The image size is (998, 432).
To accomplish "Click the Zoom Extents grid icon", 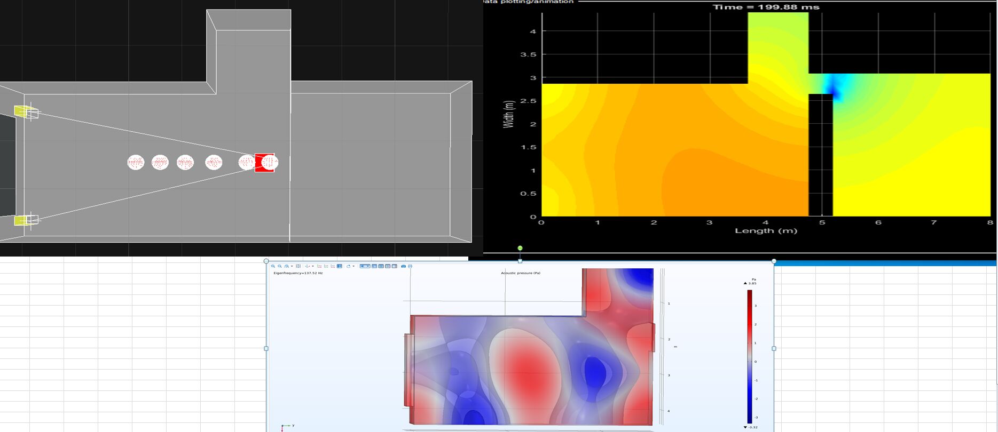I will pyautogui.click(x=298, y=266).
